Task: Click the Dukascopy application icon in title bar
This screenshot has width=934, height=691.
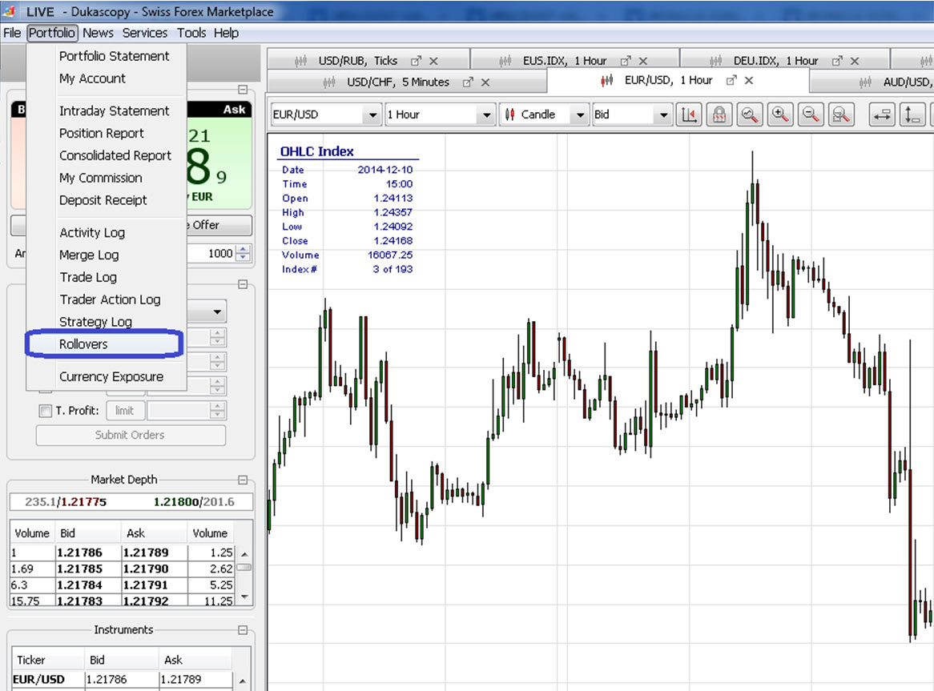Action: point(10,11)
